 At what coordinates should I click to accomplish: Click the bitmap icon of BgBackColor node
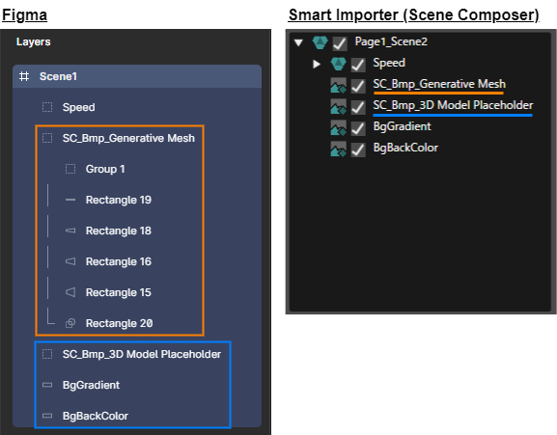point(338,150)
